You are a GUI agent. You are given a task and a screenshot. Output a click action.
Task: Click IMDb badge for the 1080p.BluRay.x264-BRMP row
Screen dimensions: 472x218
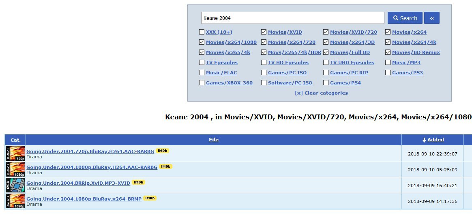point(150,198)
